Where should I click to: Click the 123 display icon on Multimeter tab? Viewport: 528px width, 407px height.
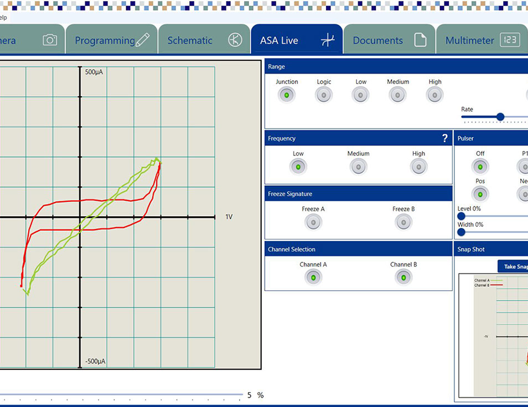(x=510, y=40)
